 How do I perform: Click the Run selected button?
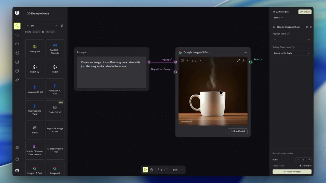click(292, 172)
